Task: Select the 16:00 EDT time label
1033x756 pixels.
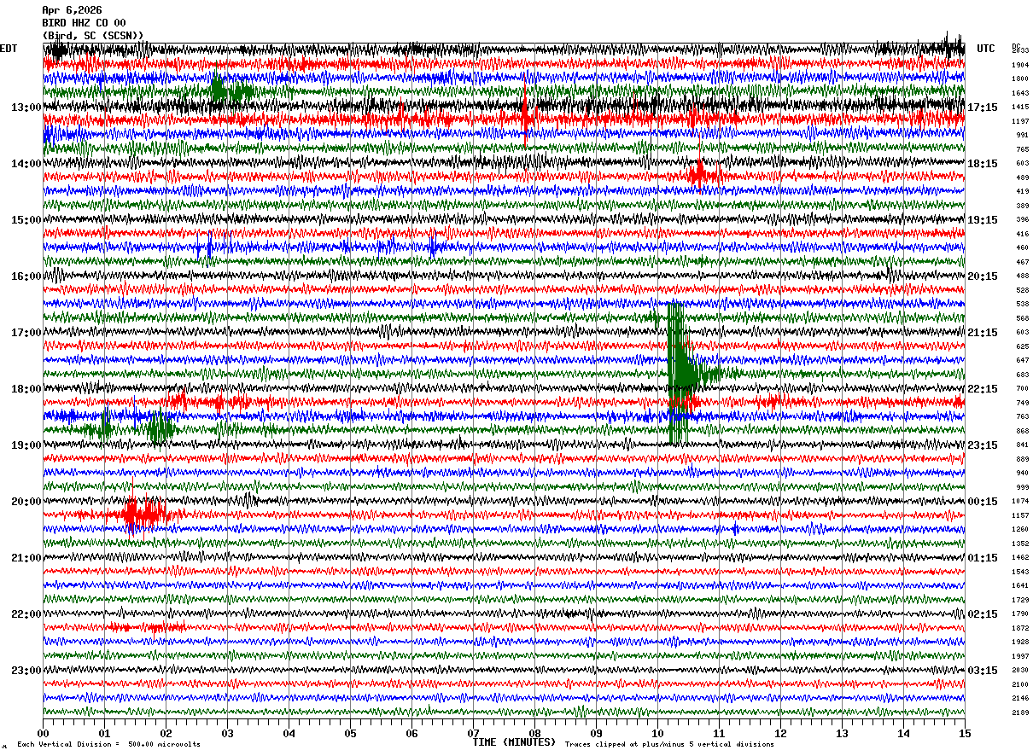Action: tap(26, 276)
